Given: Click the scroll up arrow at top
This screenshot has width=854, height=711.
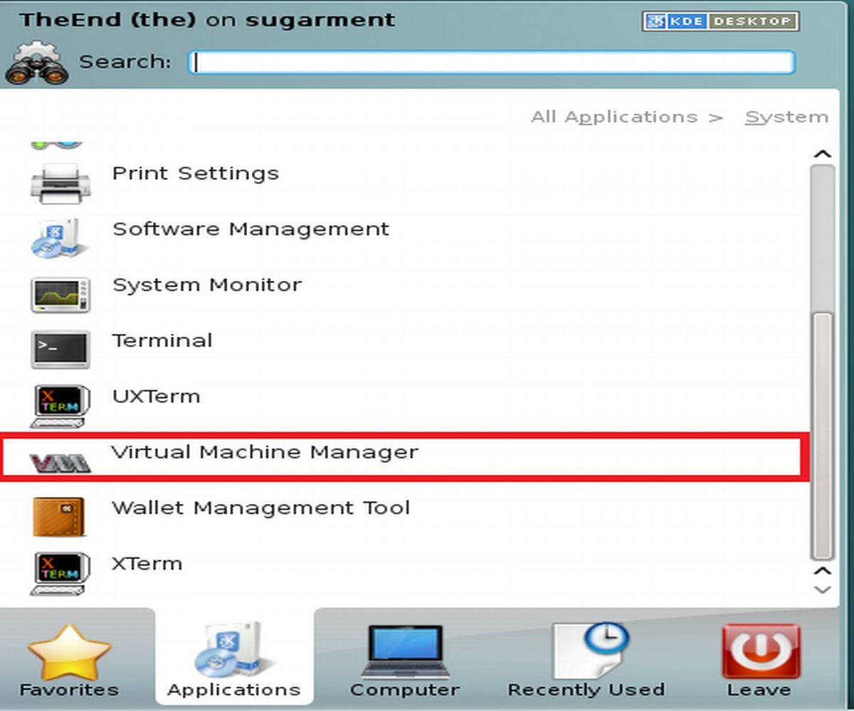Looking at the screenshot, I should pos(823,154).
